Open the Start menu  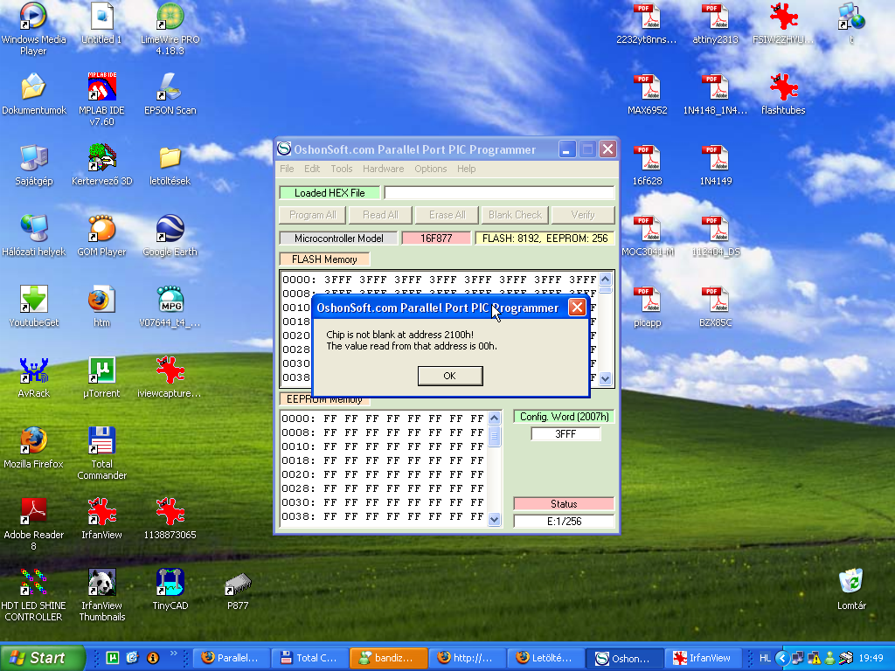click(x=41, y=658)
